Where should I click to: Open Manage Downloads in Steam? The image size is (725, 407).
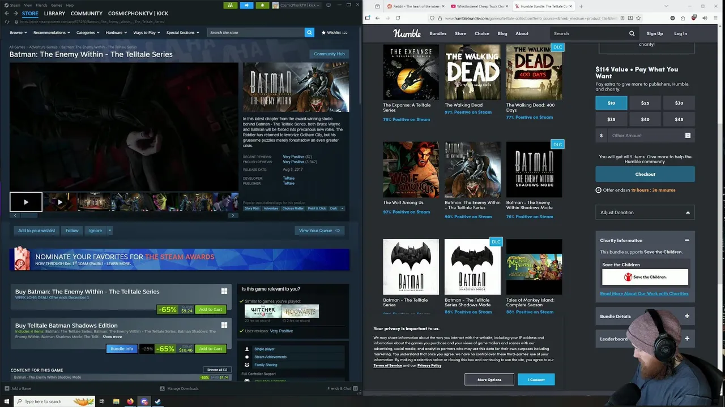click(x=179, y=388)
